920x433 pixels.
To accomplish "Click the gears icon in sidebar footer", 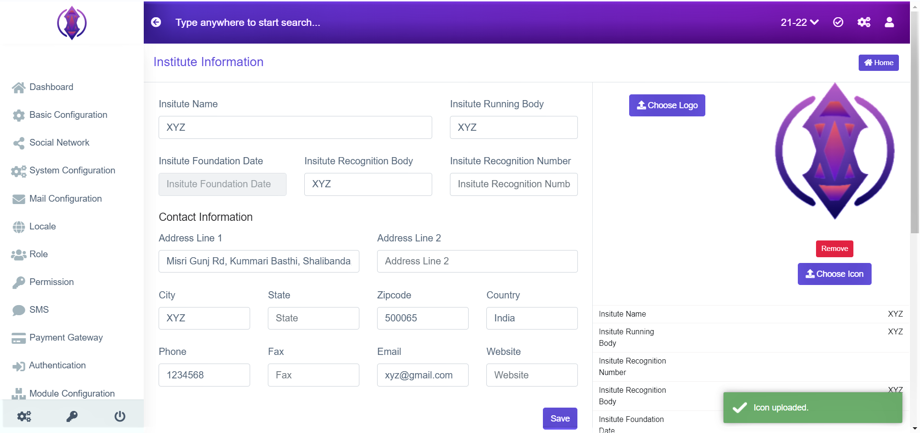I will [x=24, y=416].
